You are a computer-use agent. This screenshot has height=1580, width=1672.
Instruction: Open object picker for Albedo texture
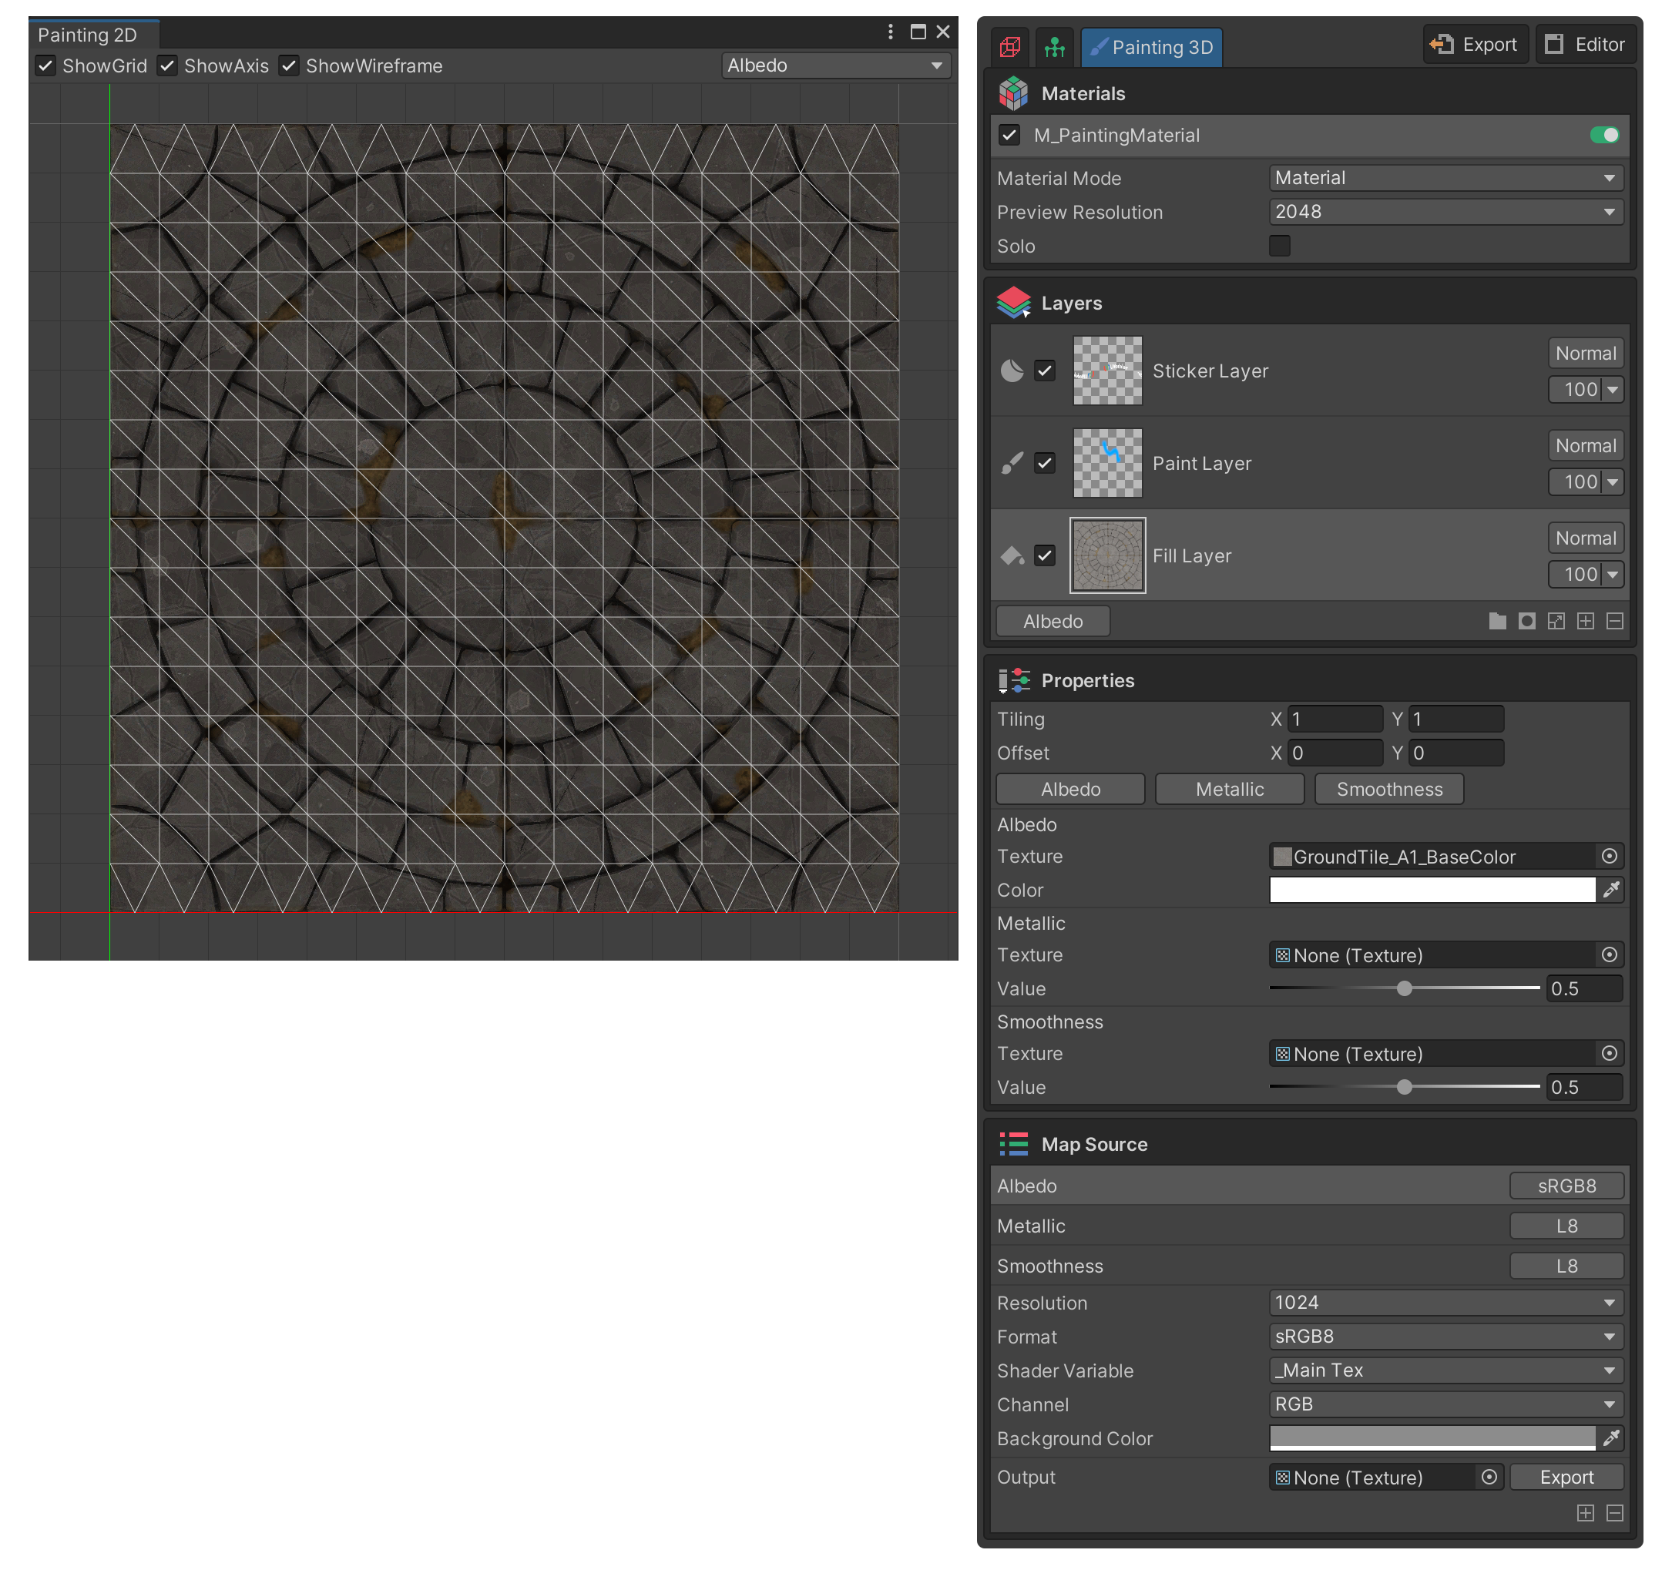point(1608,857)
